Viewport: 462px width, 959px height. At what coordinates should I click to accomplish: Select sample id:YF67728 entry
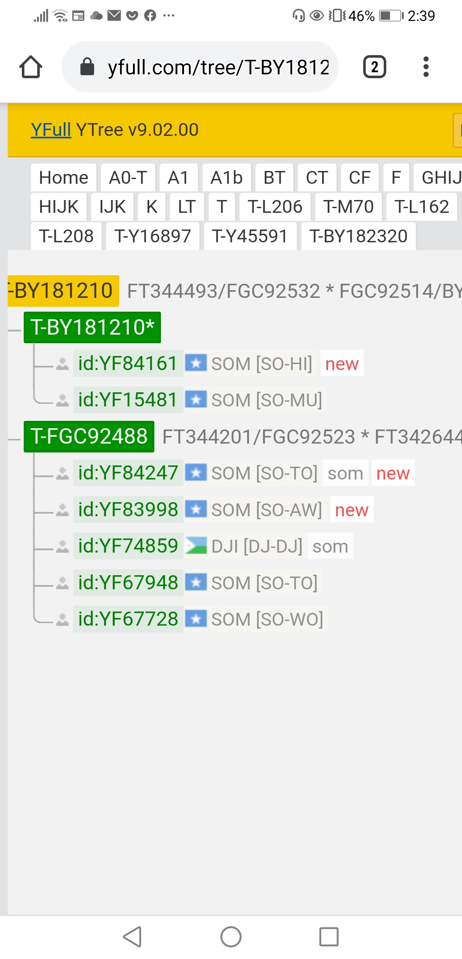point(128,619)
